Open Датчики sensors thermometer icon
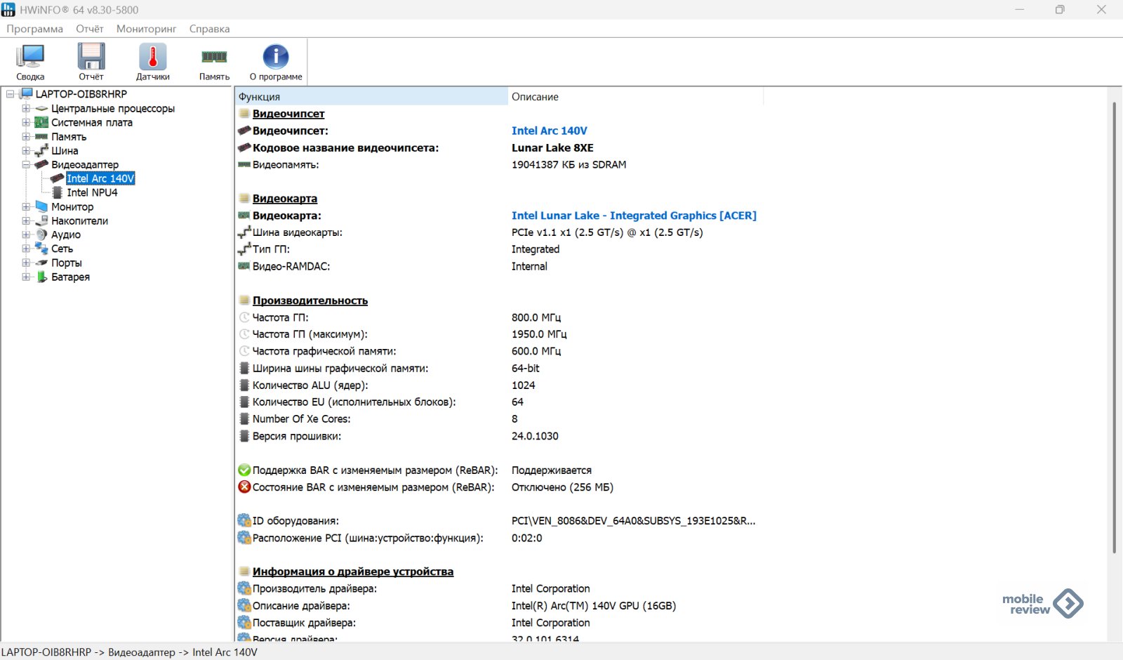This screenshot has width=1123, height=660. (152, 62)
